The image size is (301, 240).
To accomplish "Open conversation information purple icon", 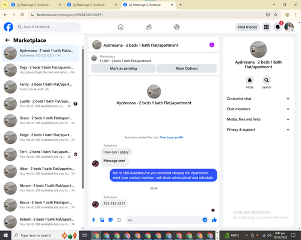I will pyautogui.click(x=212, y=45).
